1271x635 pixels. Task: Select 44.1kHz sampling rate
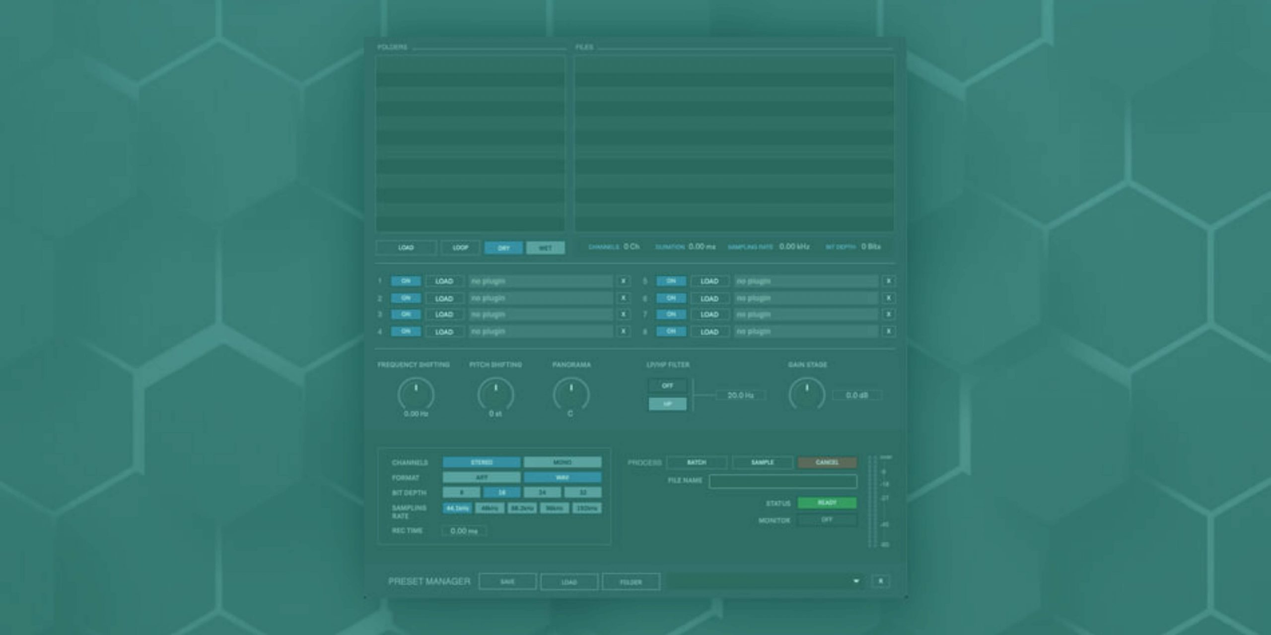coord(457,508)
